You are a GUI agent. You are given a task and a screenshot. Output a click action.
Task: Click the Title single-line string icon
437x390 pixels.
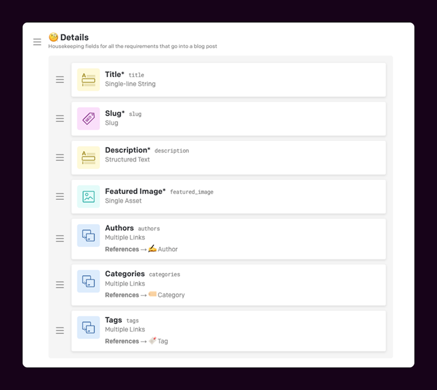click(x=88, y=79)
